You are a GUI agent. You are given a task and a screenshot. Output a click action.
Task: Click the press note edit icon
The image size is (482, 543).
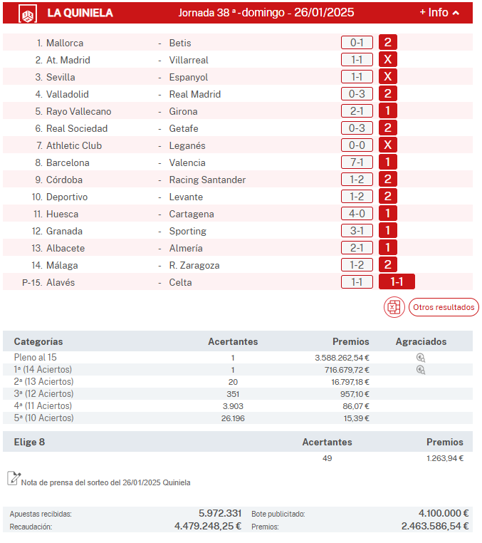pos(13,478)
